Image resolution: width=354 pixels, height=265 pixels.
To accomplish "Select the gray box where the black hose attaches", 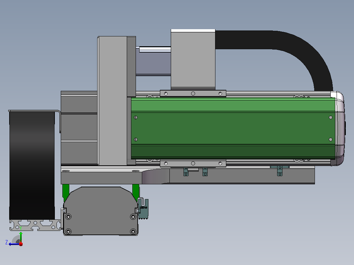I will (x=193, y=60).
